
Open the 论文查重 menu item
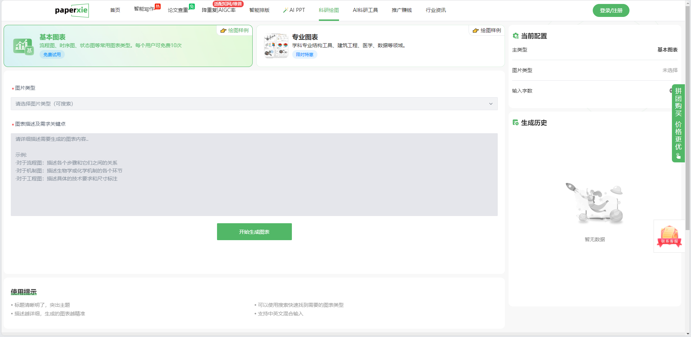tap(178, 10)
